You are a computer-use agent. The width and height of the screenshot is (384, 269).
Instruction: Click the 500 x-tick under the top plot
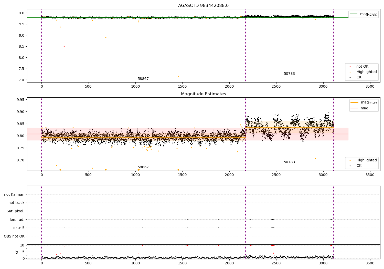(88, 87)
